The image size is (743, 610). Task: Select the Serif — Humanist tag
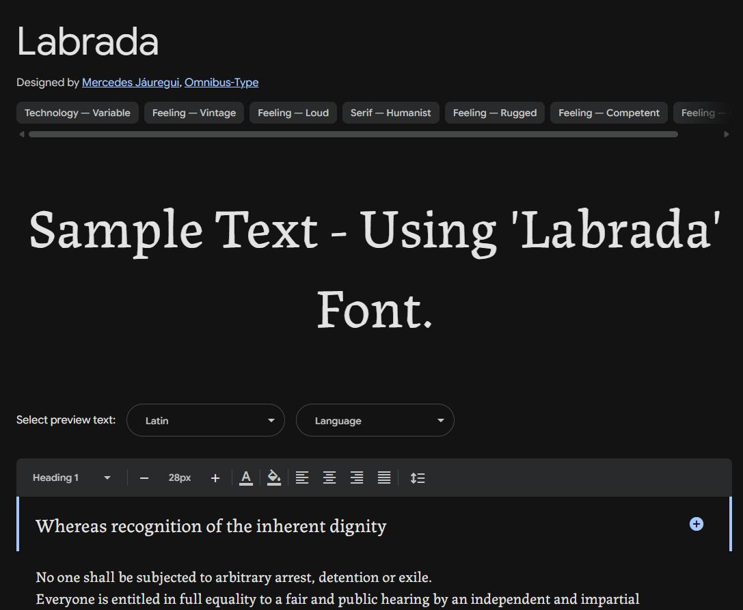(390, 113)
